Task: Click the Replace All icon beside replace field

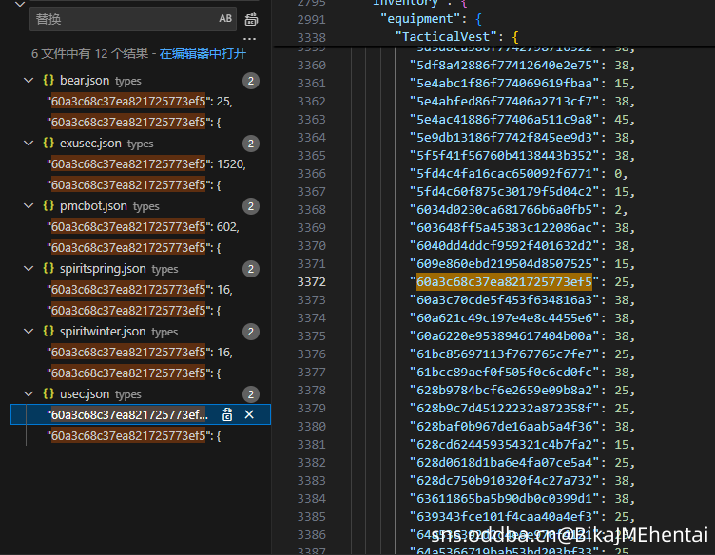Action: pos(251,19)
